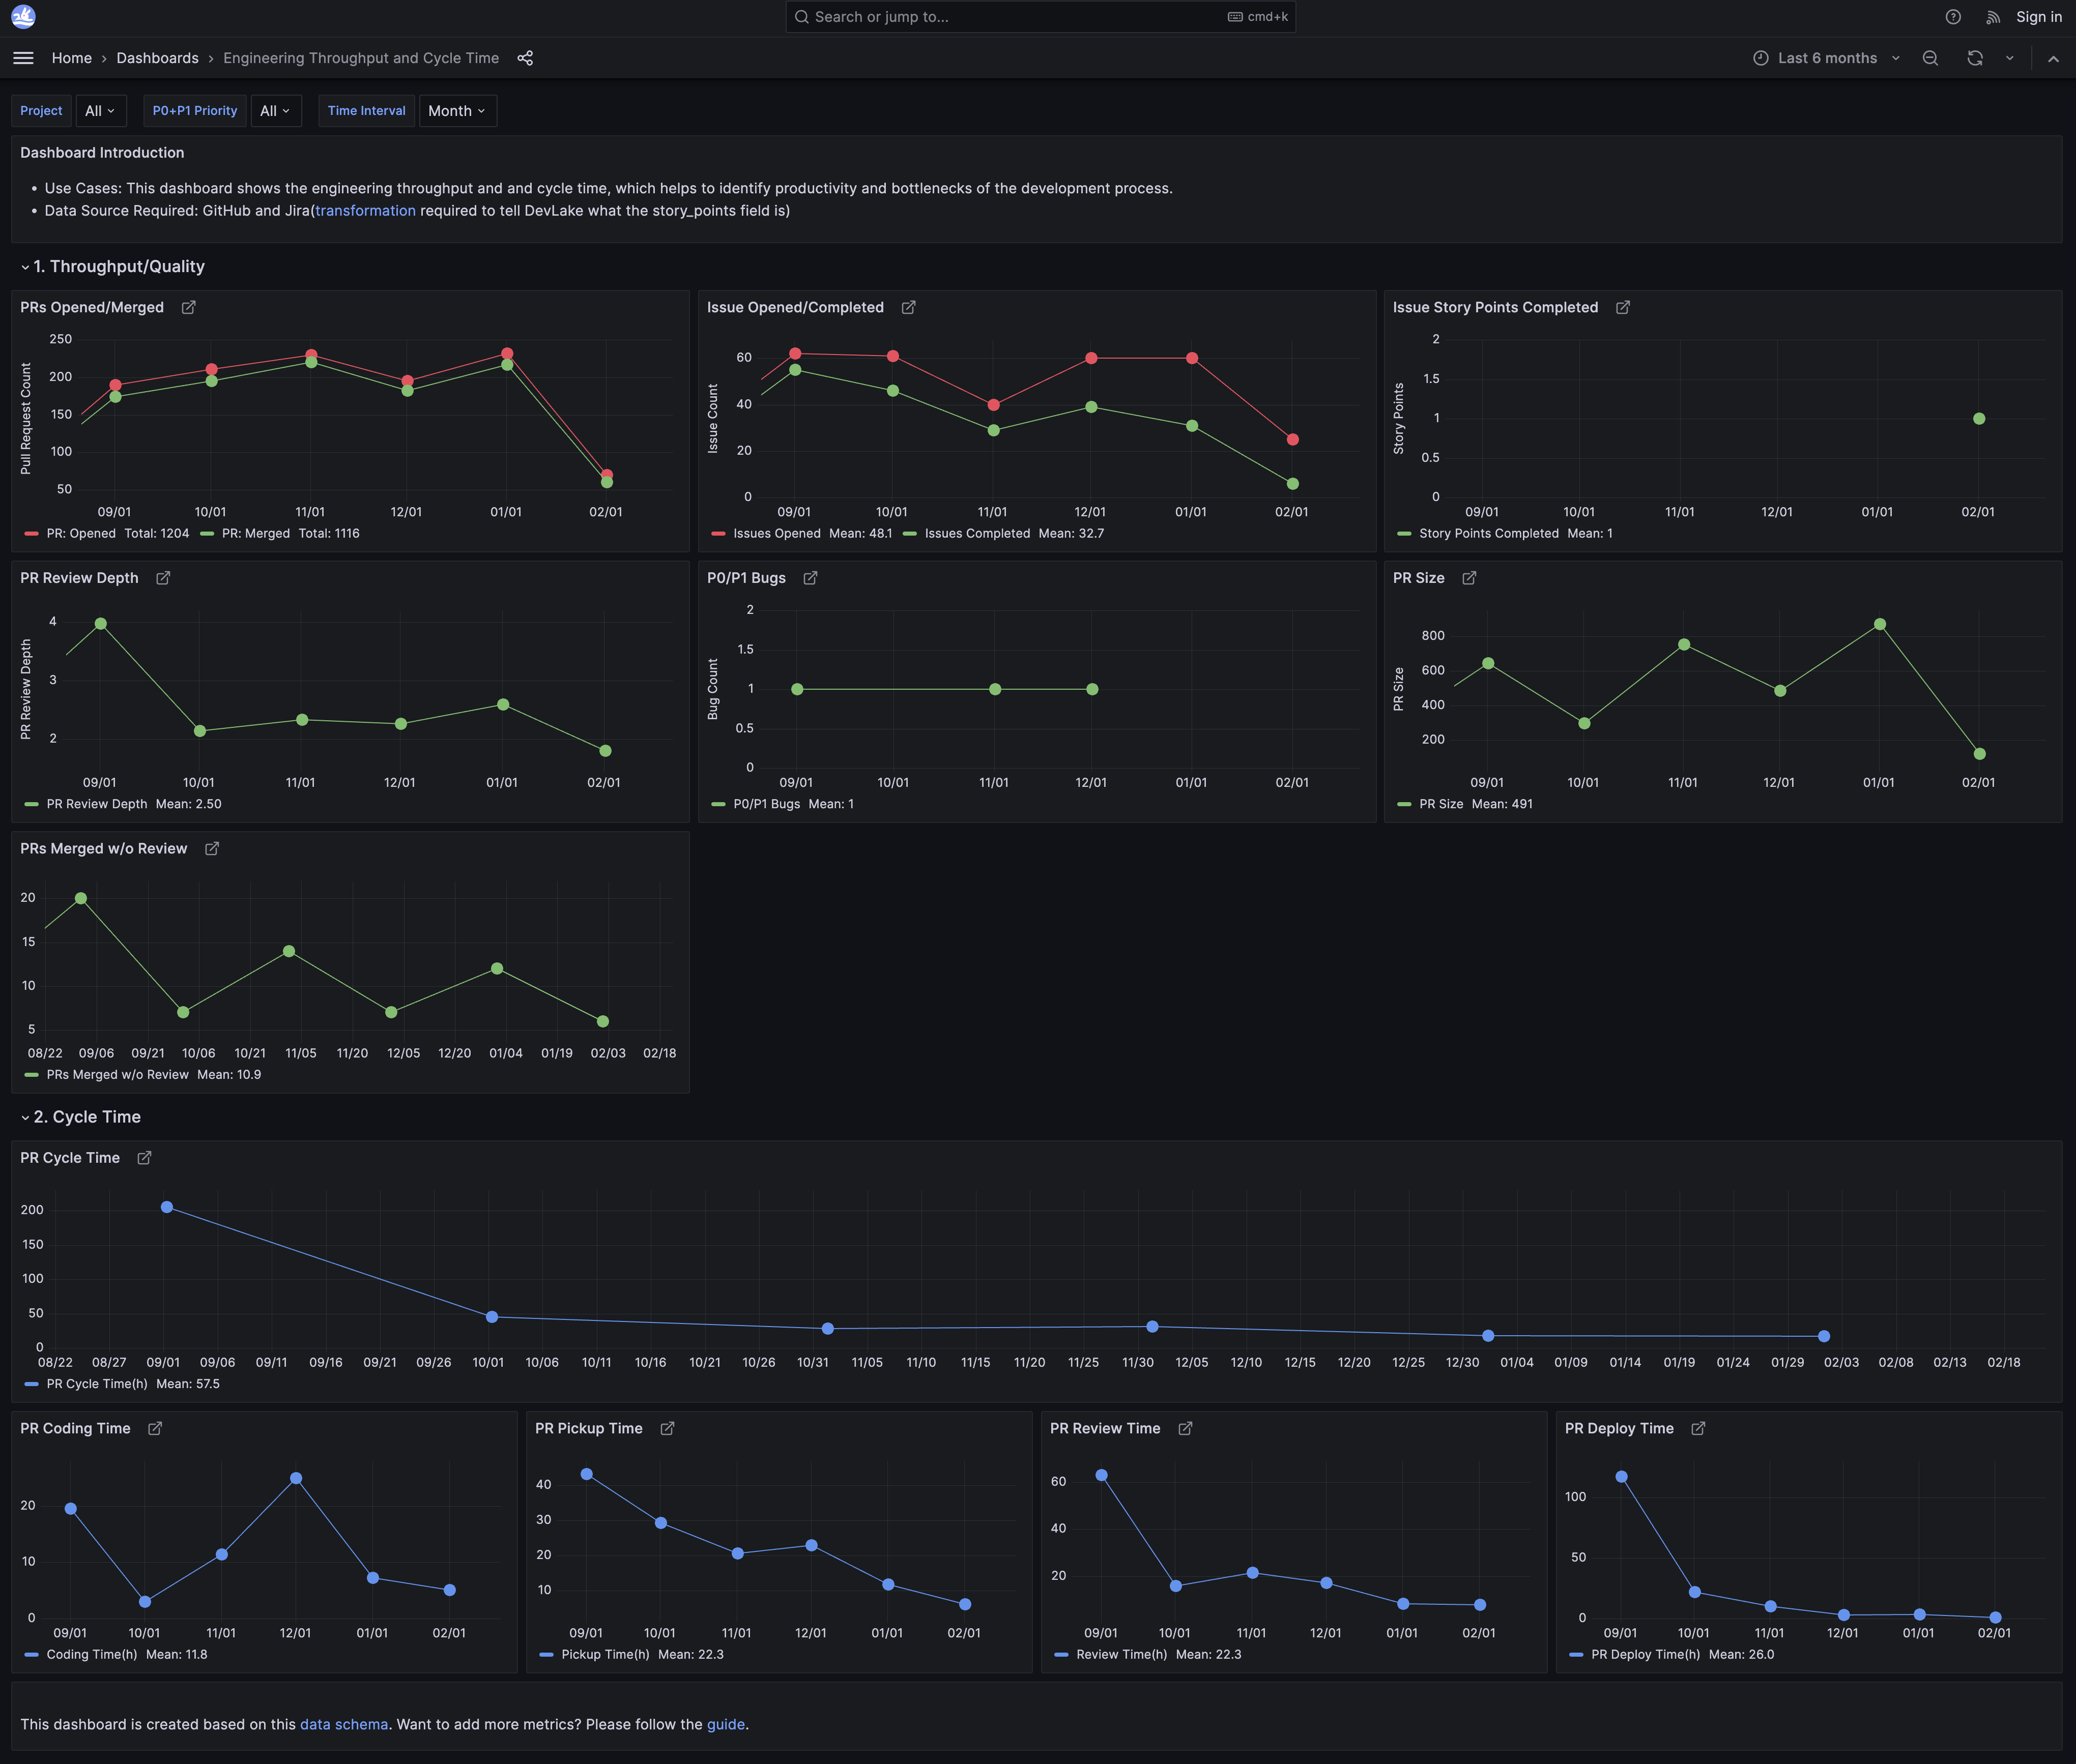Toggle the PR: Opened legend series

[x=81, y=534]
